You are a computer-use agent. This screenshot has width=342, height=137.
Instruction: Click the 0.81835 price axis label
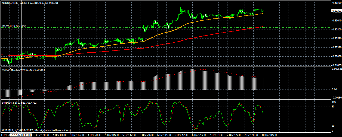(x=336, y=65)
